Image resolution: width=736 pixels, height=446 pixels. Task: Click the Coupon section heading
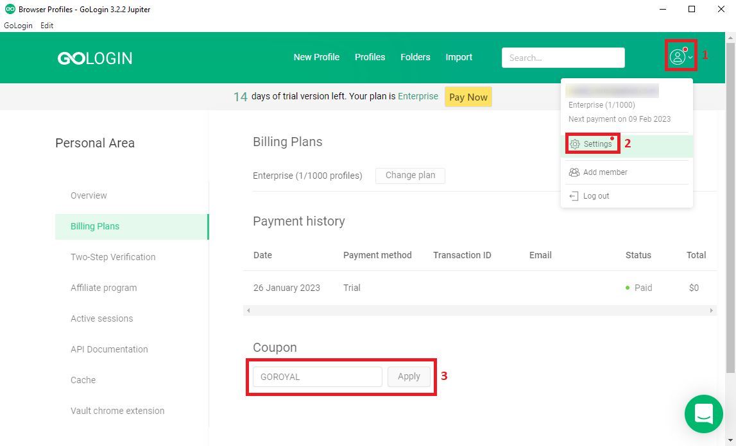pos(275,347)
